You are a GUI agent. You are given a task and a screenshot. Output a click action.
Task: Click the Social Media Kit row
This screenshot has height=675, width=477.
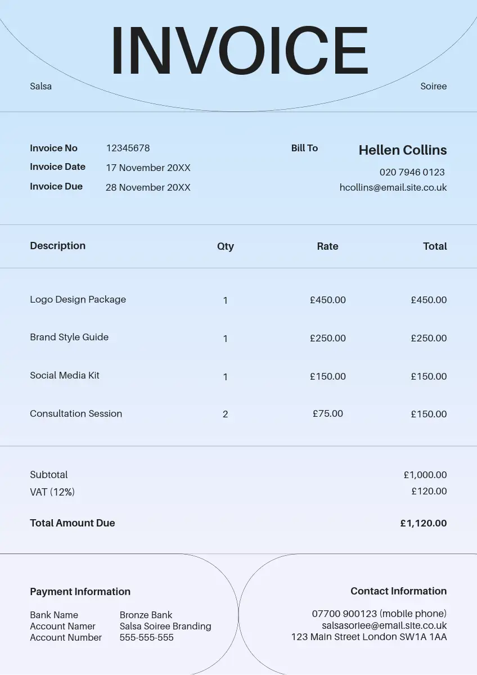(x=65, y=375)
